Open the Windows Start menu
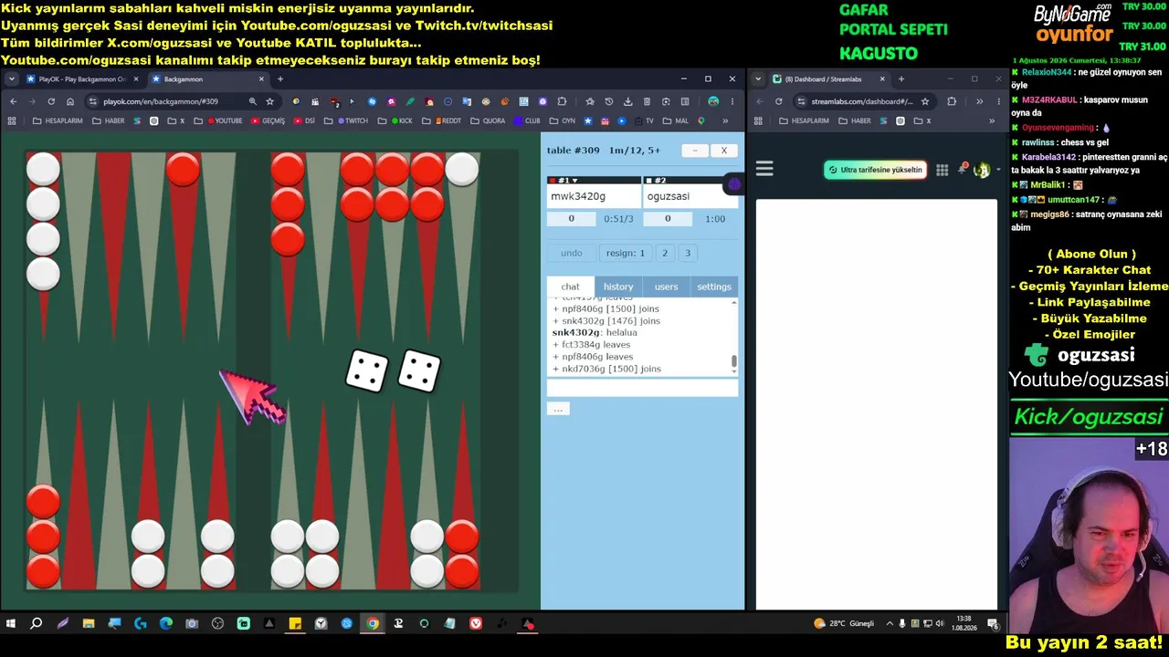This screenshot has height=657, width=1169. point(11,624)
